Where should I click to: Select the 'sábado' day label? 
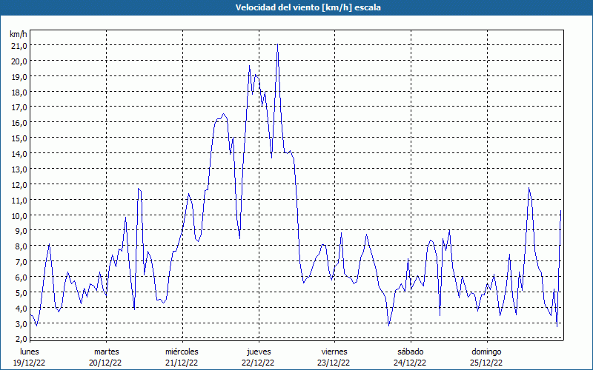click(411, 351)
